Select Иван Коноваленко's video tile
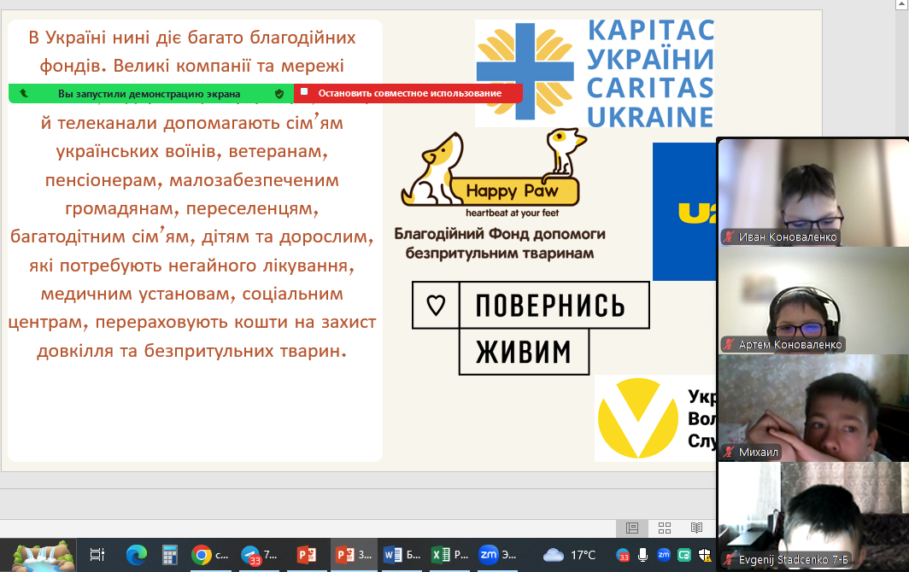The width and height of the screenshot is (909, 572). pos(813,193)
